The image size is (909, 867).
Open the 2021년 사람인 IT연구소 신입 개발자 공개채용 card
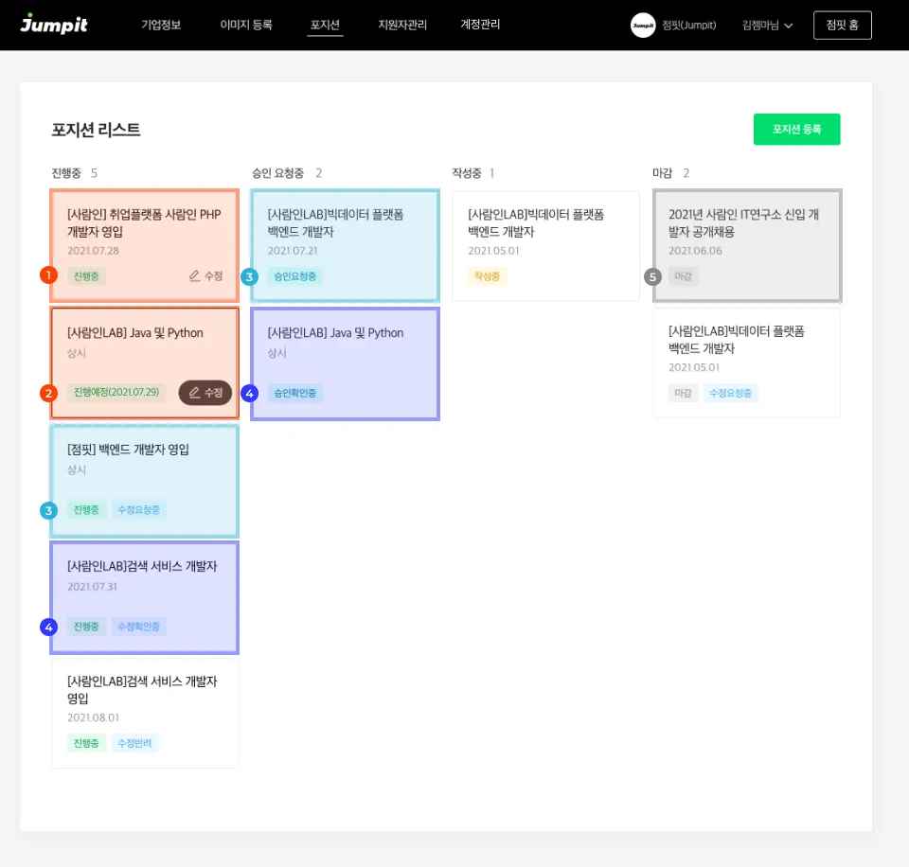click(747, 246)
